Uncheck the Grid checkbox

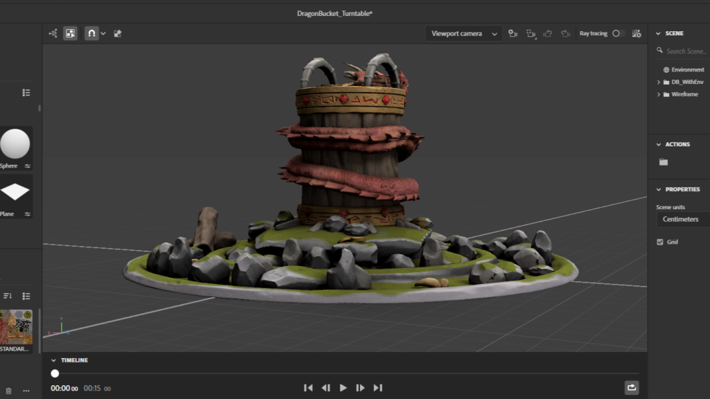(660, 242)
